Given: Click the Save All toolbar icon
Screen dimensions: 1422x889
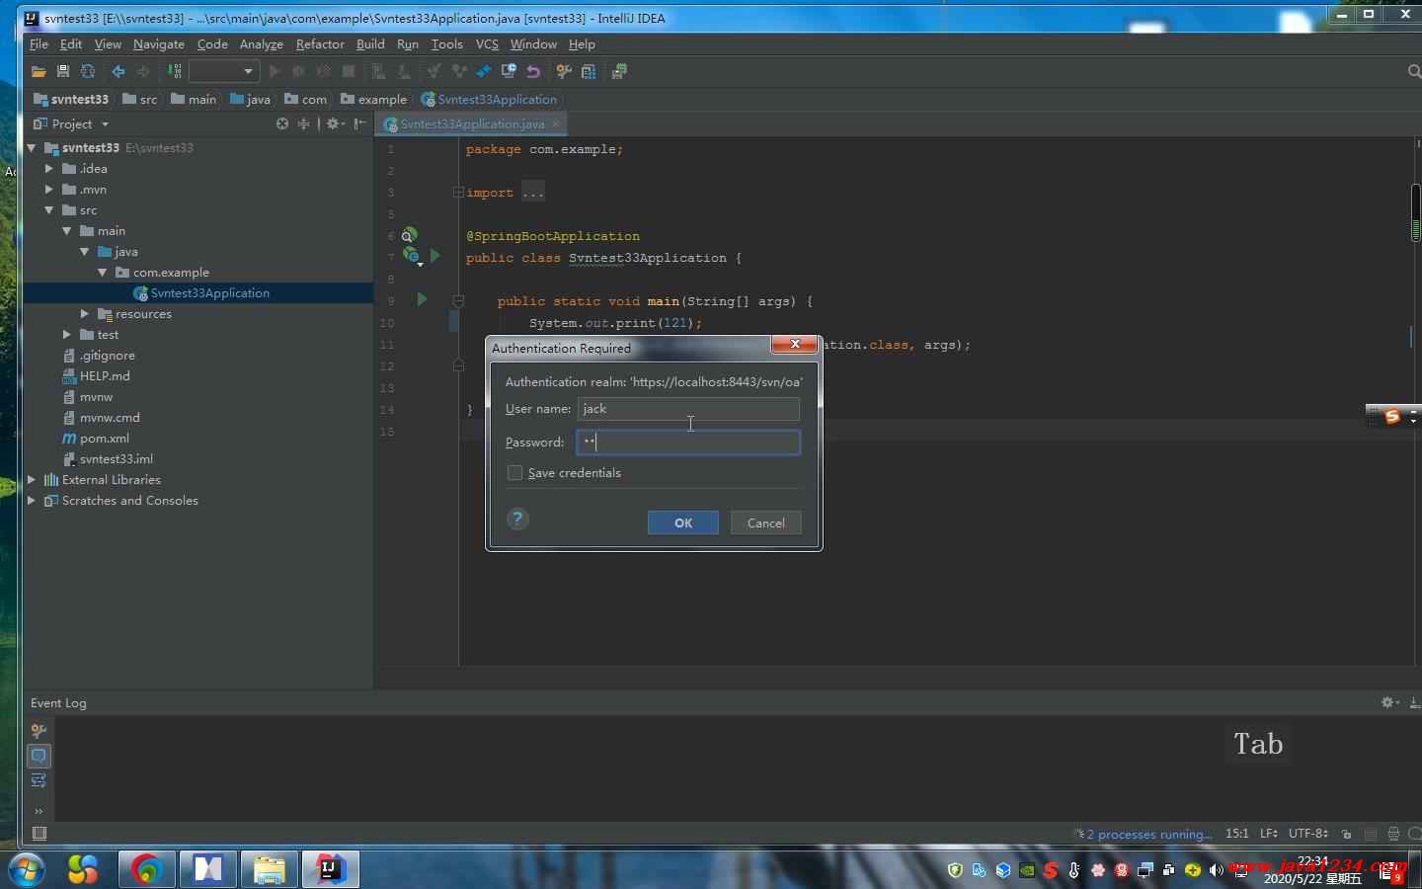Looking at the screenshot, I should [63, 71].
